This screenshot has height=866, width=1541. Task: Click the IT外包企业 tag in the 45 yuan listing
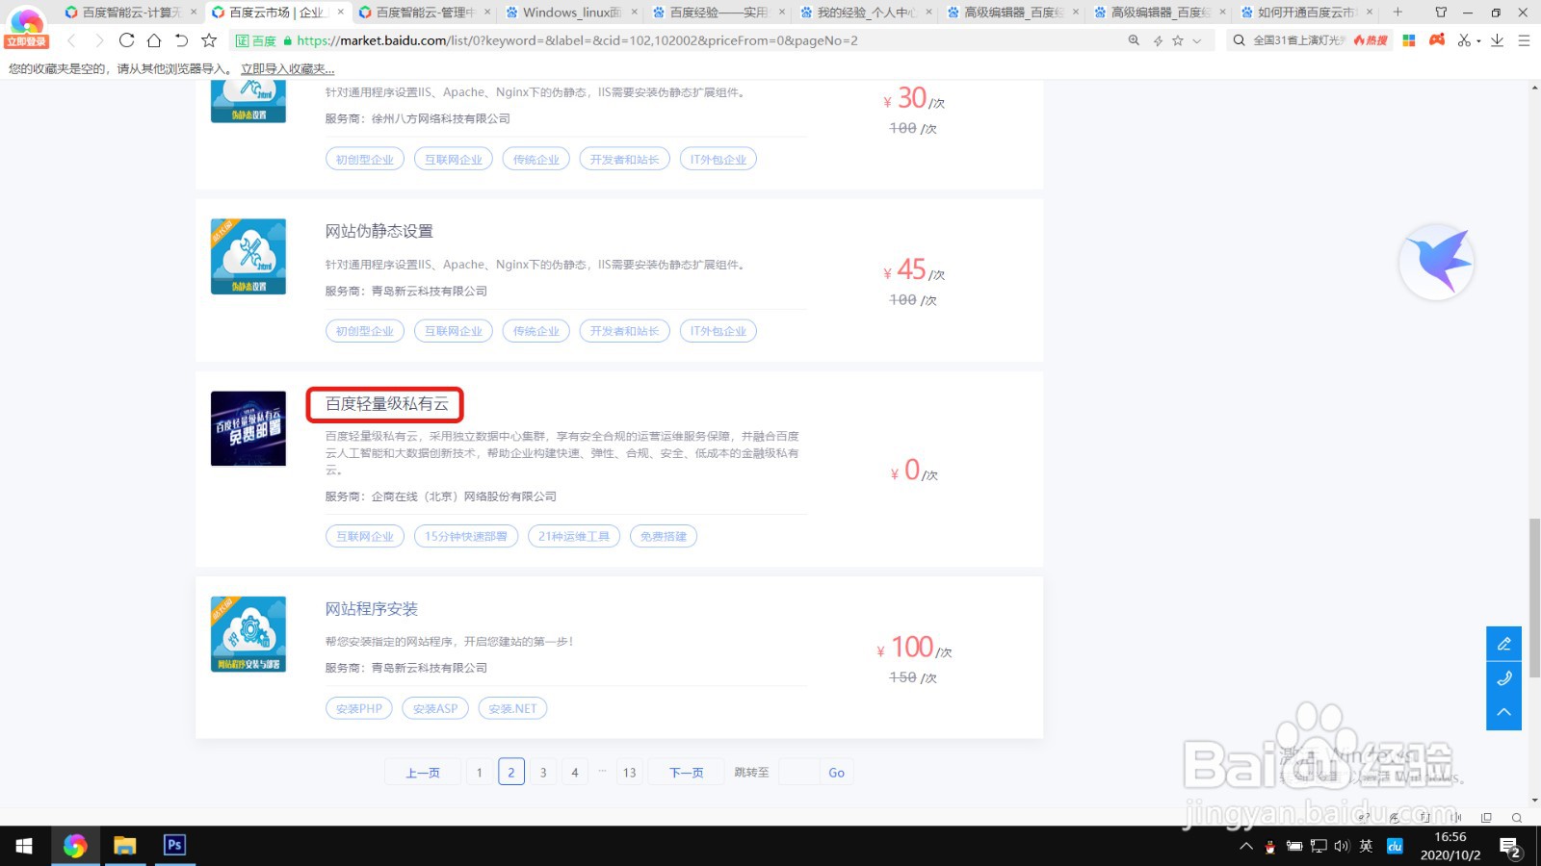pyautogui.click(x=718, y=331)
